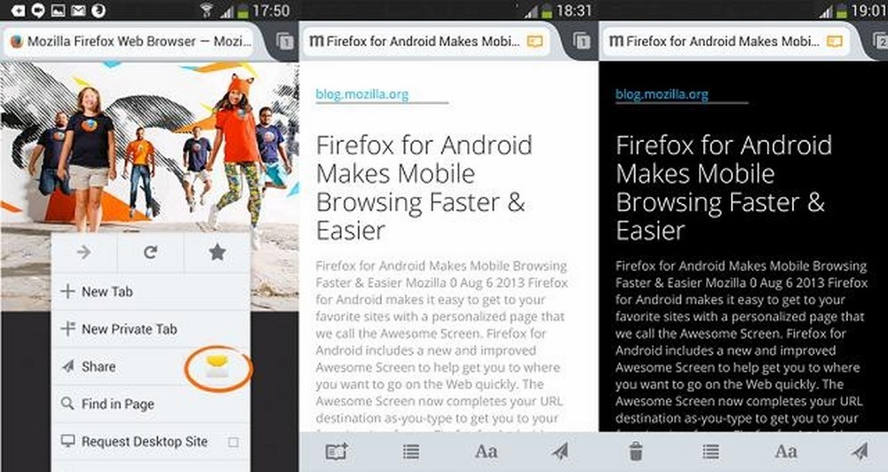Open the tabs counter in the first screen
This screenshot has height=472, width=888.
pos(285,42)
